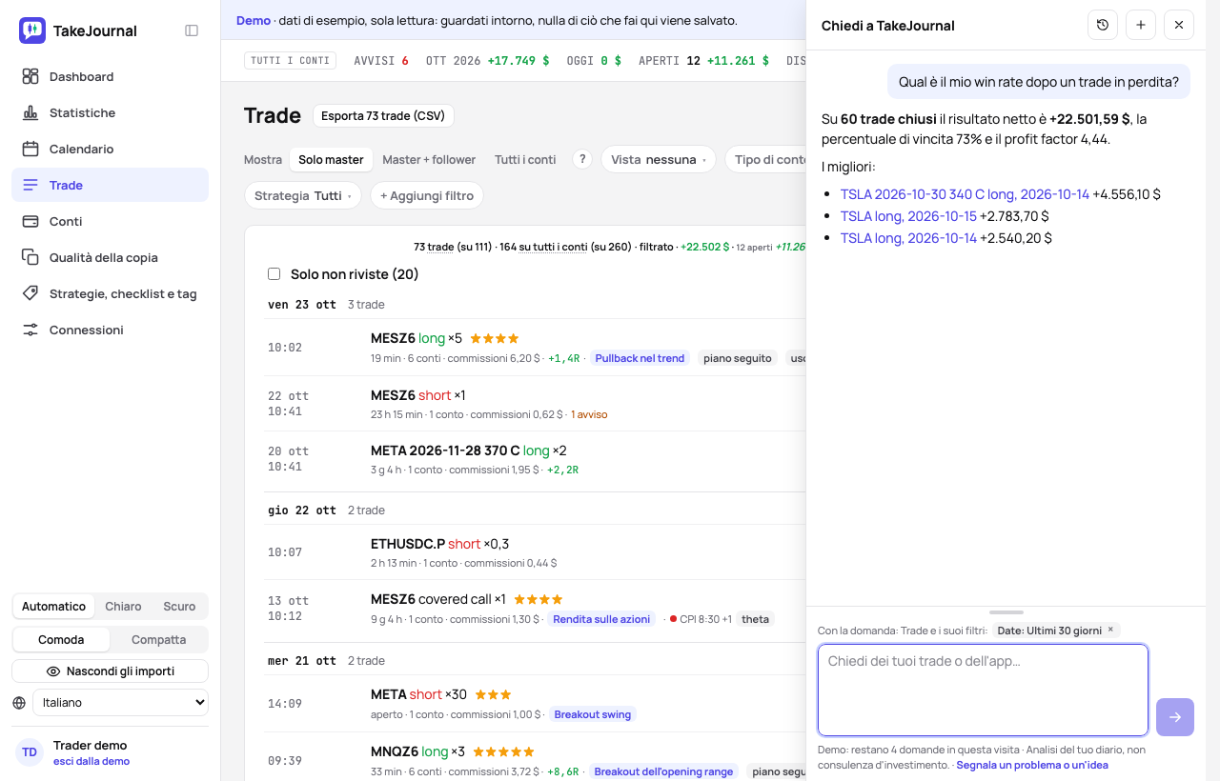Close the Chiedi a TakeJournal panel

[x=1179, y=25]
